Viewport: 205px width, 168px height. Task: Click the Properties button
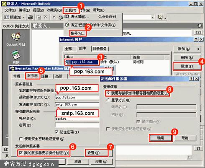pos(187,67)
